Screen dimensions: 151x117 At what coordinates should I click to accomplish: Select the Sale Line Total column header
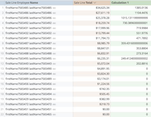pyautogui.click(x=92, y=3)
